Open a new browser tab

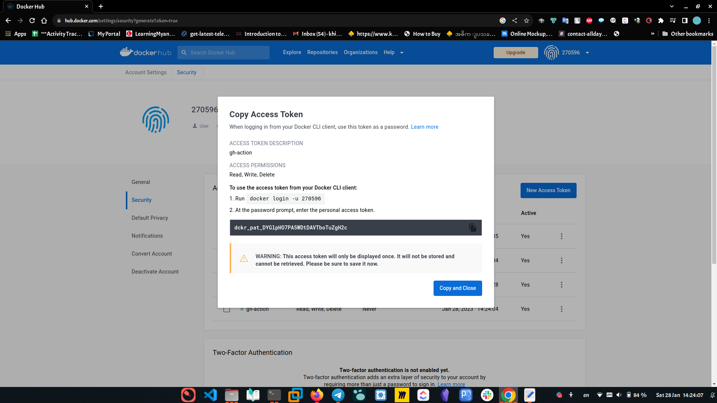101,6
